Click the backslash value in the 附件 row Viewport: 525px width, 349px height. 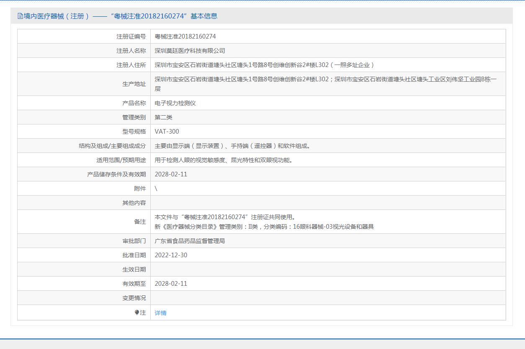pyautogui.click(x=156, y=189)
